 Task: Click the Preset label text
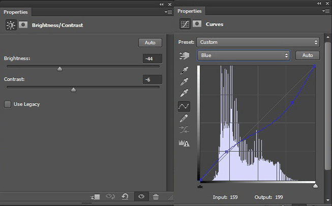(x=186, y=42)
